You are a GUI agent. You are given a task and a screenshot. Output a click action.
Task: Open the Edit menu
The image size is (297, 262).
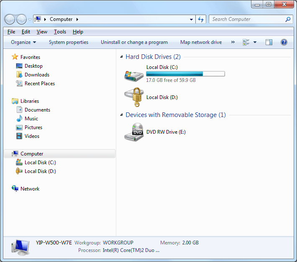[x=26, y=32]
